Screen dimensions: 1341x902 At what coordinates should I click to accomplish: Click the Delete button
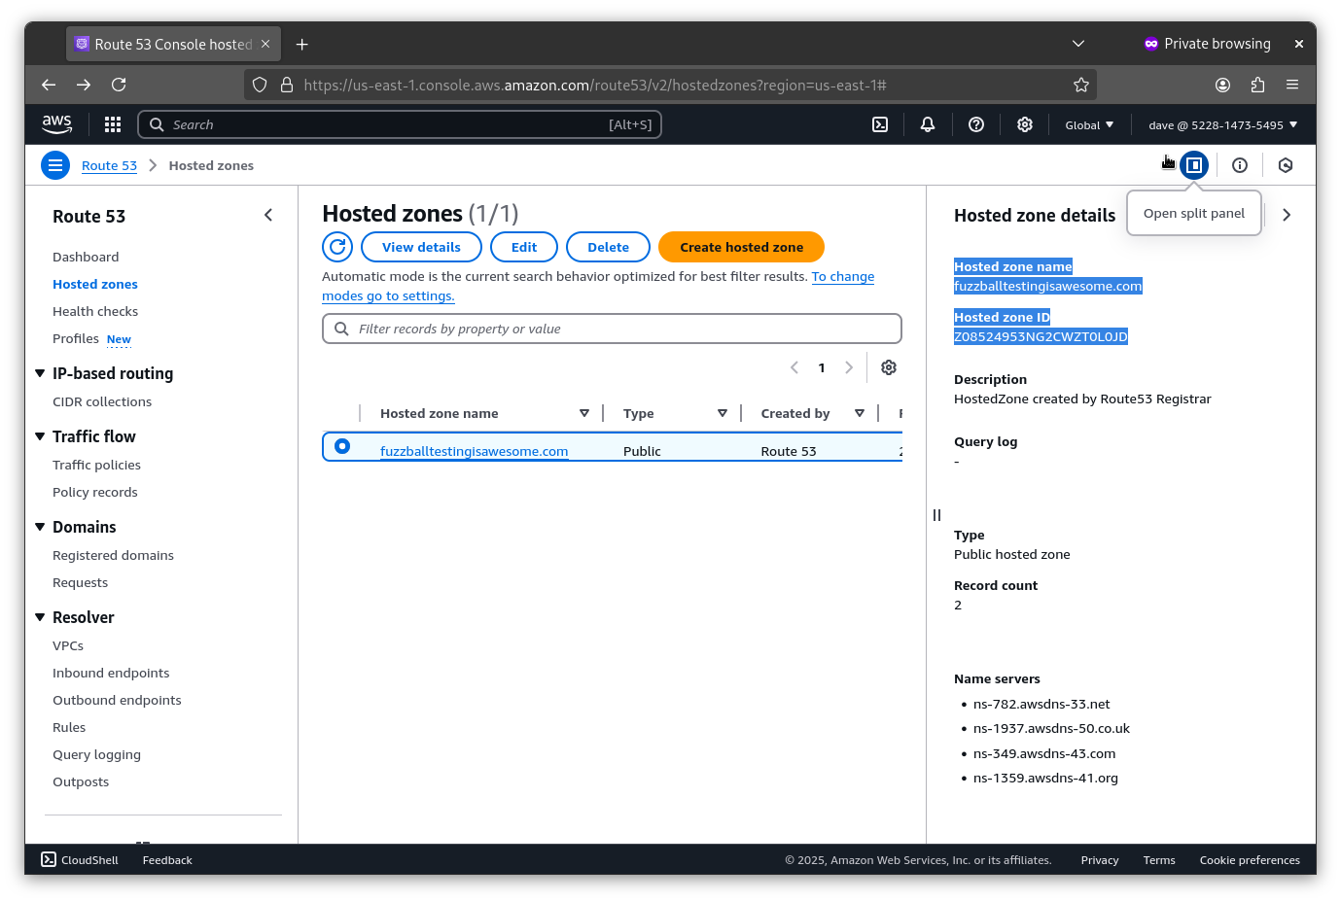point(608,247)
